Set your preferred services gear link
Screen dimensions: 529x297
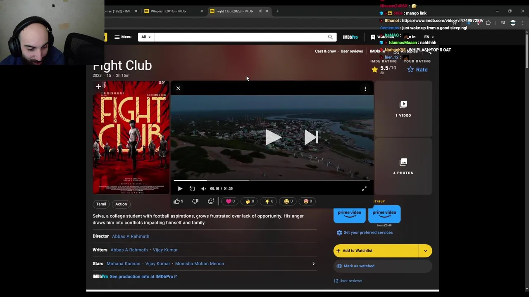(x=365, y=233)
